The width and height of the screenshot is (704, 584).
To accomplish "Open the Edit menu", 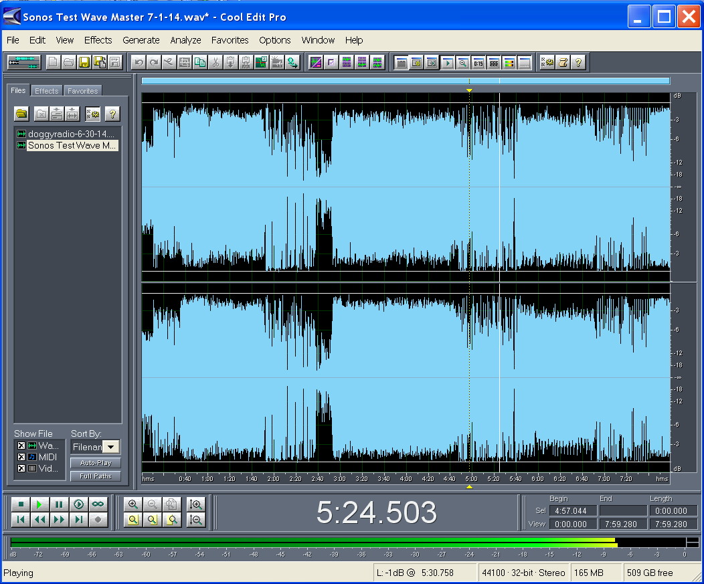I will point(37,40).
